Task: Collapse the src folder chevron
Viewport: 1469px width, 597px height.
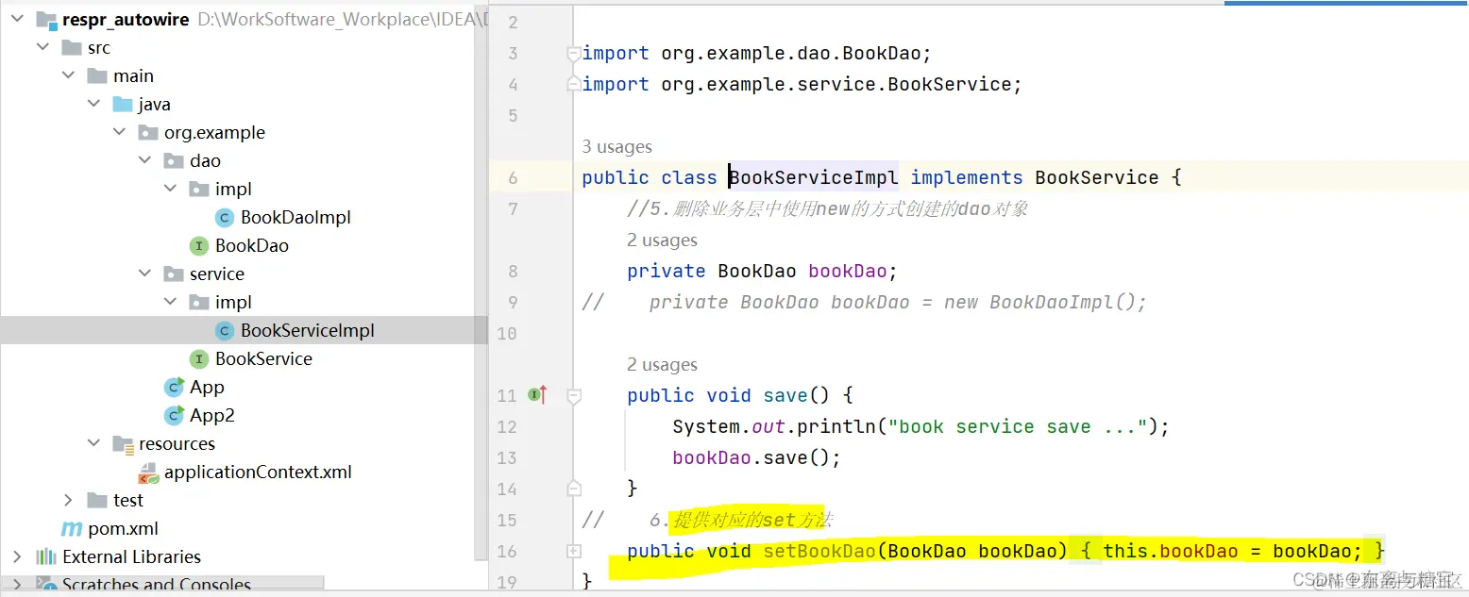Action: click(x=43, y=47)
